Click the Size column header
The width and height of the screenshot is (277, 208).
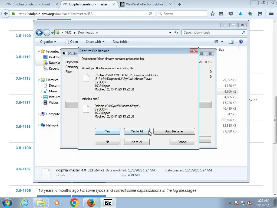(221, 50)
